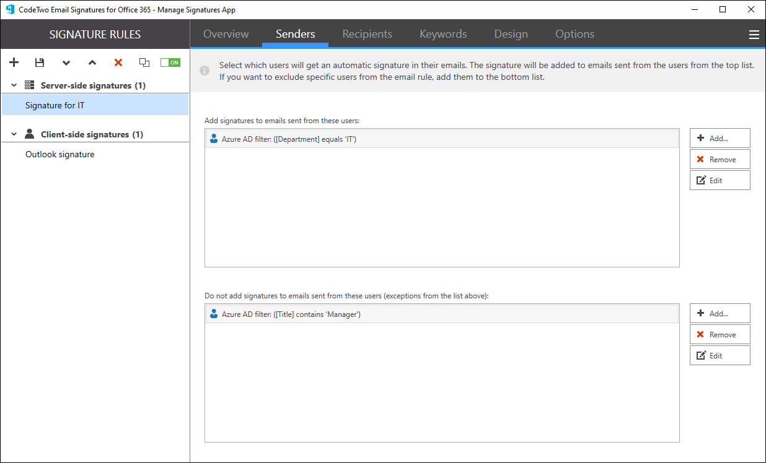This screenshot has height=463, width=766.
Task: Switch to the Design tab
Action: (x=511, y=34)
